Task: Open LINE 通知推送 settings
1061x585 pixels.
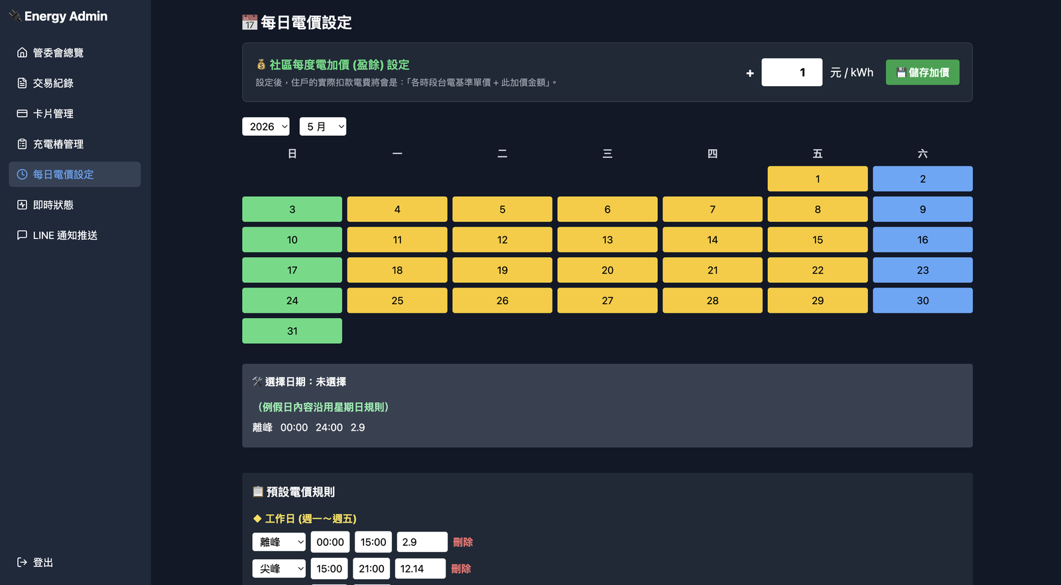Action: 75,235
